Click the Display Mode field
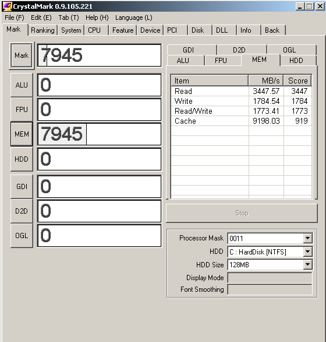The width and height of the screenshot is (326, 342). [270, 278]
